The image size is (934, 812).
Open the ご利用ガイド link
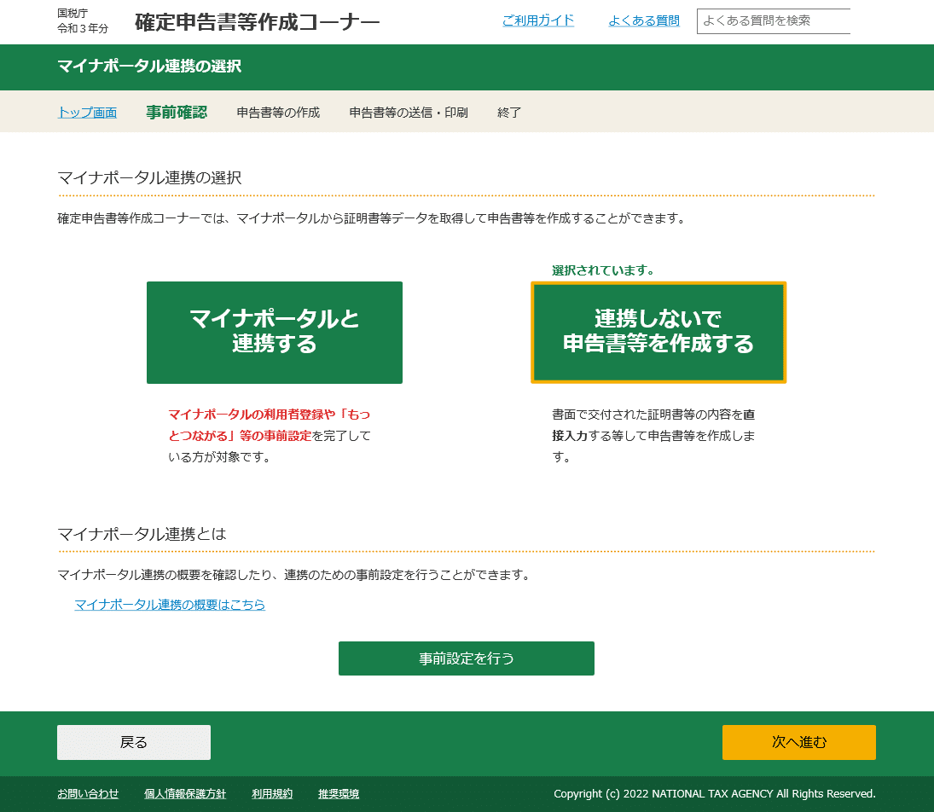pyautogui.click(x=538, y=20)
